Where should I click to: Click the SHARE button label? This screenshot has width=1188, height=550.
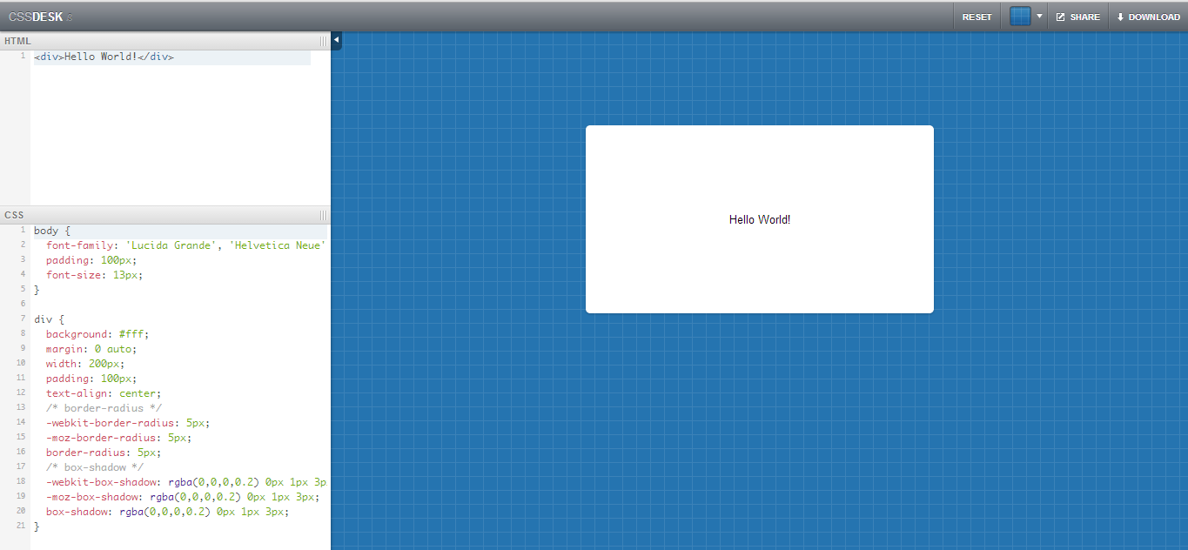[x=1084, y=17]
